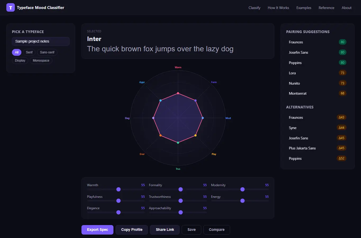Open the Classify nav item

click(254, 8)
